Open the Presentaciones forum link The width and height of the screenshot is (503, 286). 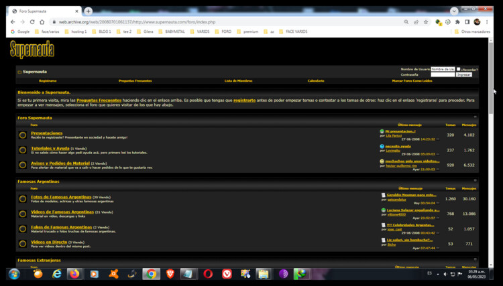(47, 133)
